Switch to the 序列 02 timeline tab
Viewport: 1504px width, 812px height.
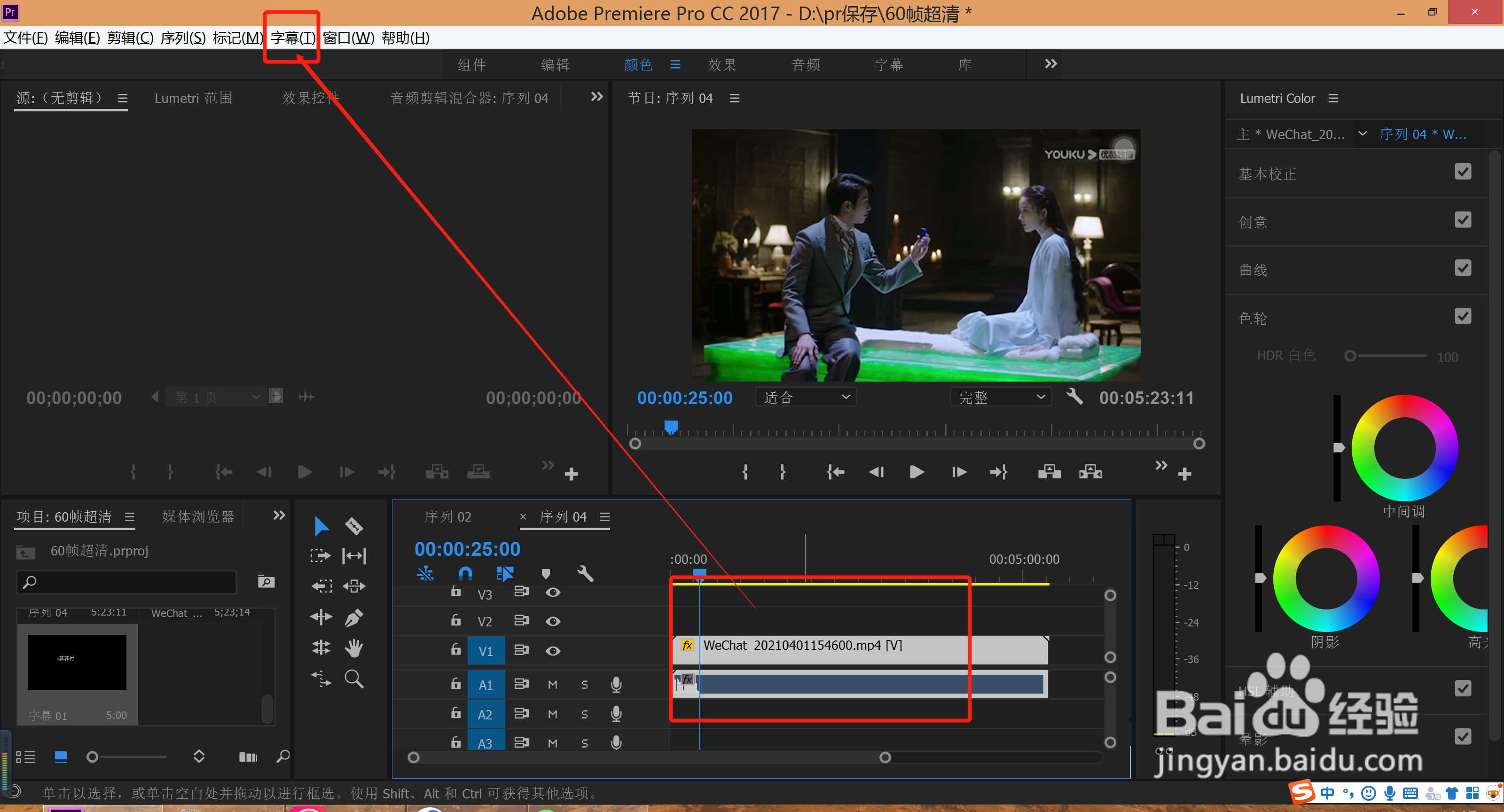[x=448, y=516]
